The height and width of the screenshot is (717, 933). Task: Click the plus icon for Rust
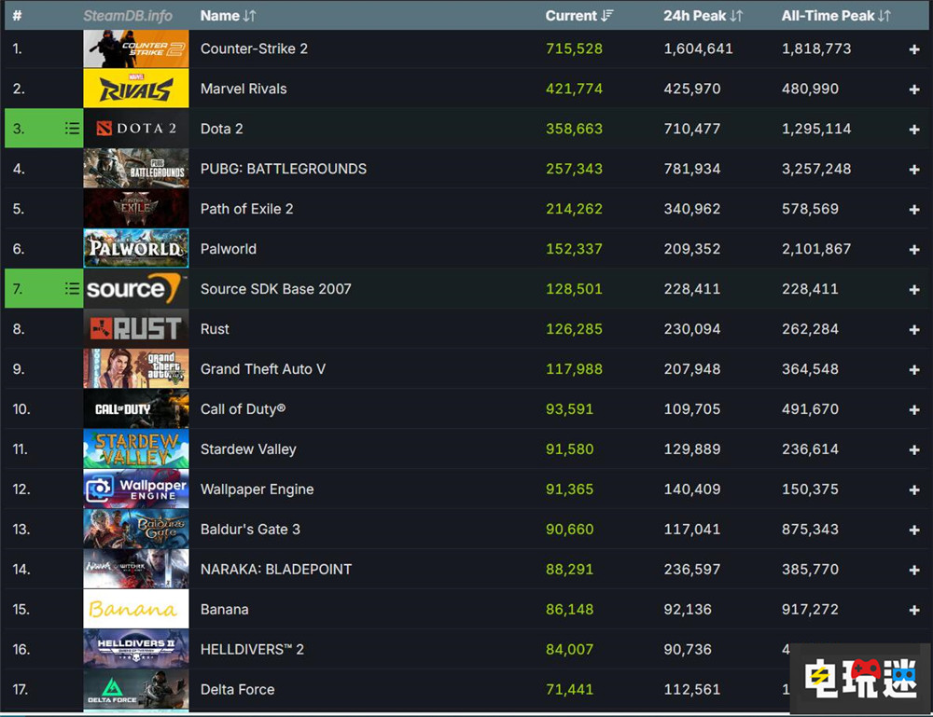click(x=914, y=330)
